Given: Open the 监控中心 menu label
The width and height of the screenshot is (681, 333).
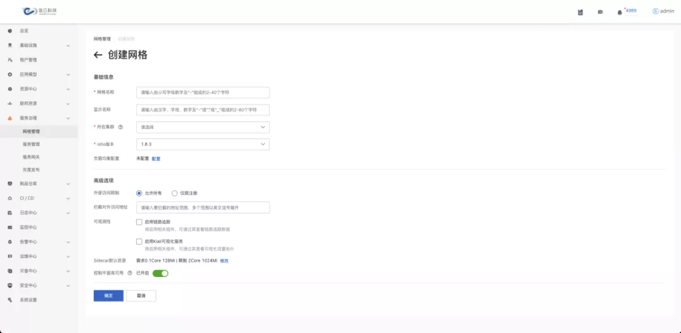Looking at the screenshot, I should (28, 227).
